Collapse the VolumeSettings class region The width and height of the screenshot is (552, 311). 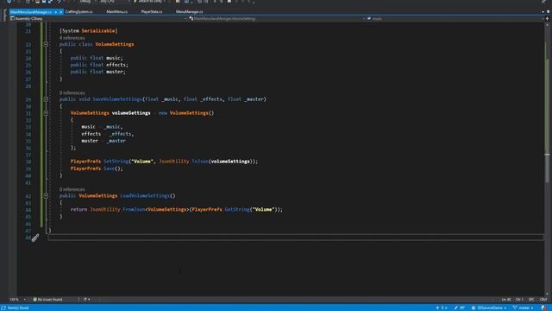tap(46, 44)
